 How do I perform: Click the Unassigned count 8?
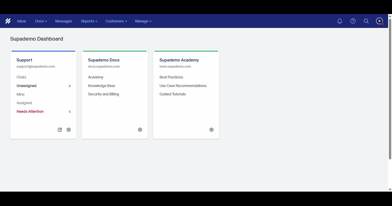point(70,86)
